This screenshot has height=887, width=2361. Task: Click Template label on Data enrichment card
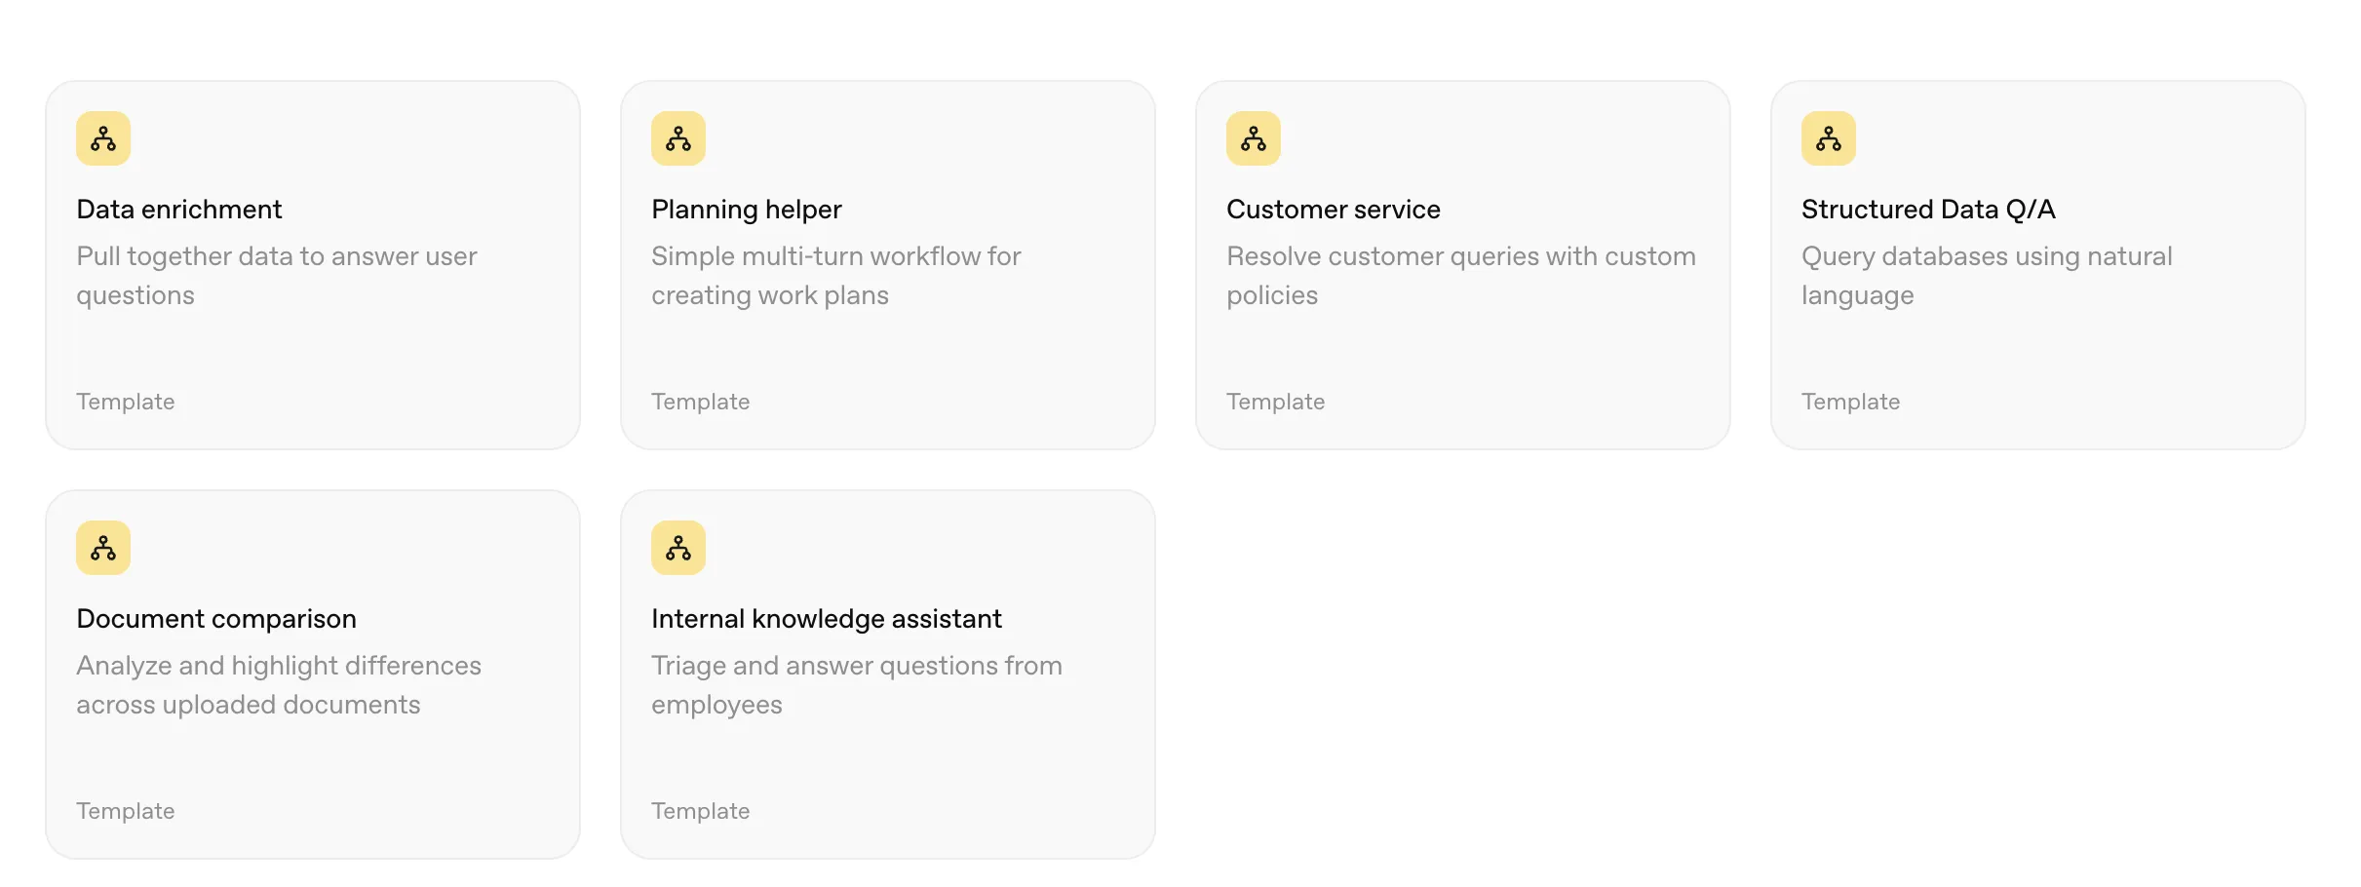[x=126, y=402]
